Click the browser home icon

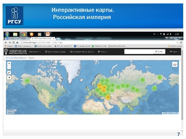click(17, 42)
